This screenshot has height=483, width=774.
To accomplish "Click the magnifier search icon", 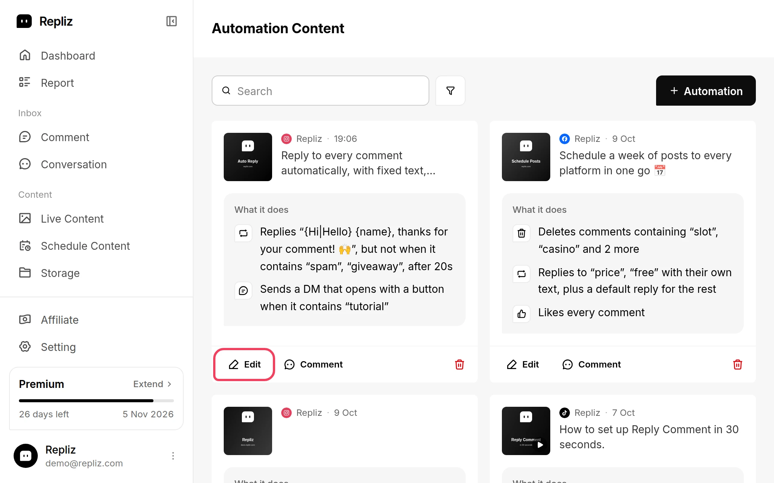I will pyautogui.click(x=226, y=91).
